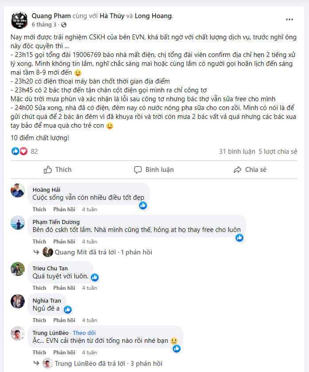Click the like reaction on Hoàng Hải's comment
This screenshot has height=372, width=309.
pyautogui.click(x=143, y=205)
